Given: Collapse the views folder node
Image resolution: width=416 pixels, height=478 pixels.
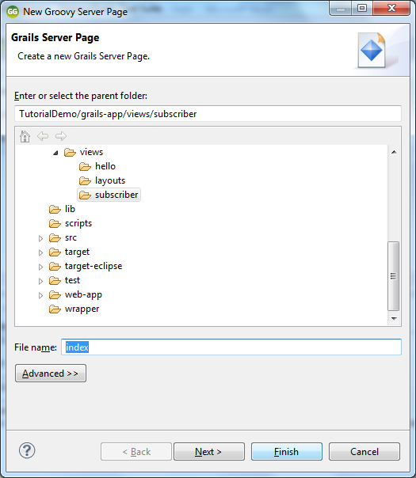Looking at the screenshot, I should tap(55, 153).
